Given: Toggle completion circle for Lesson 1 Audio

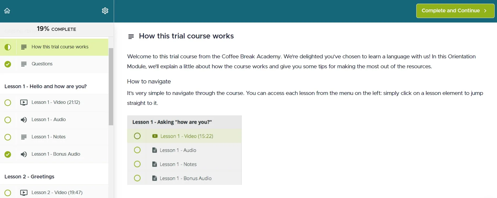Looking at the screenshot, I should point(8,120).
